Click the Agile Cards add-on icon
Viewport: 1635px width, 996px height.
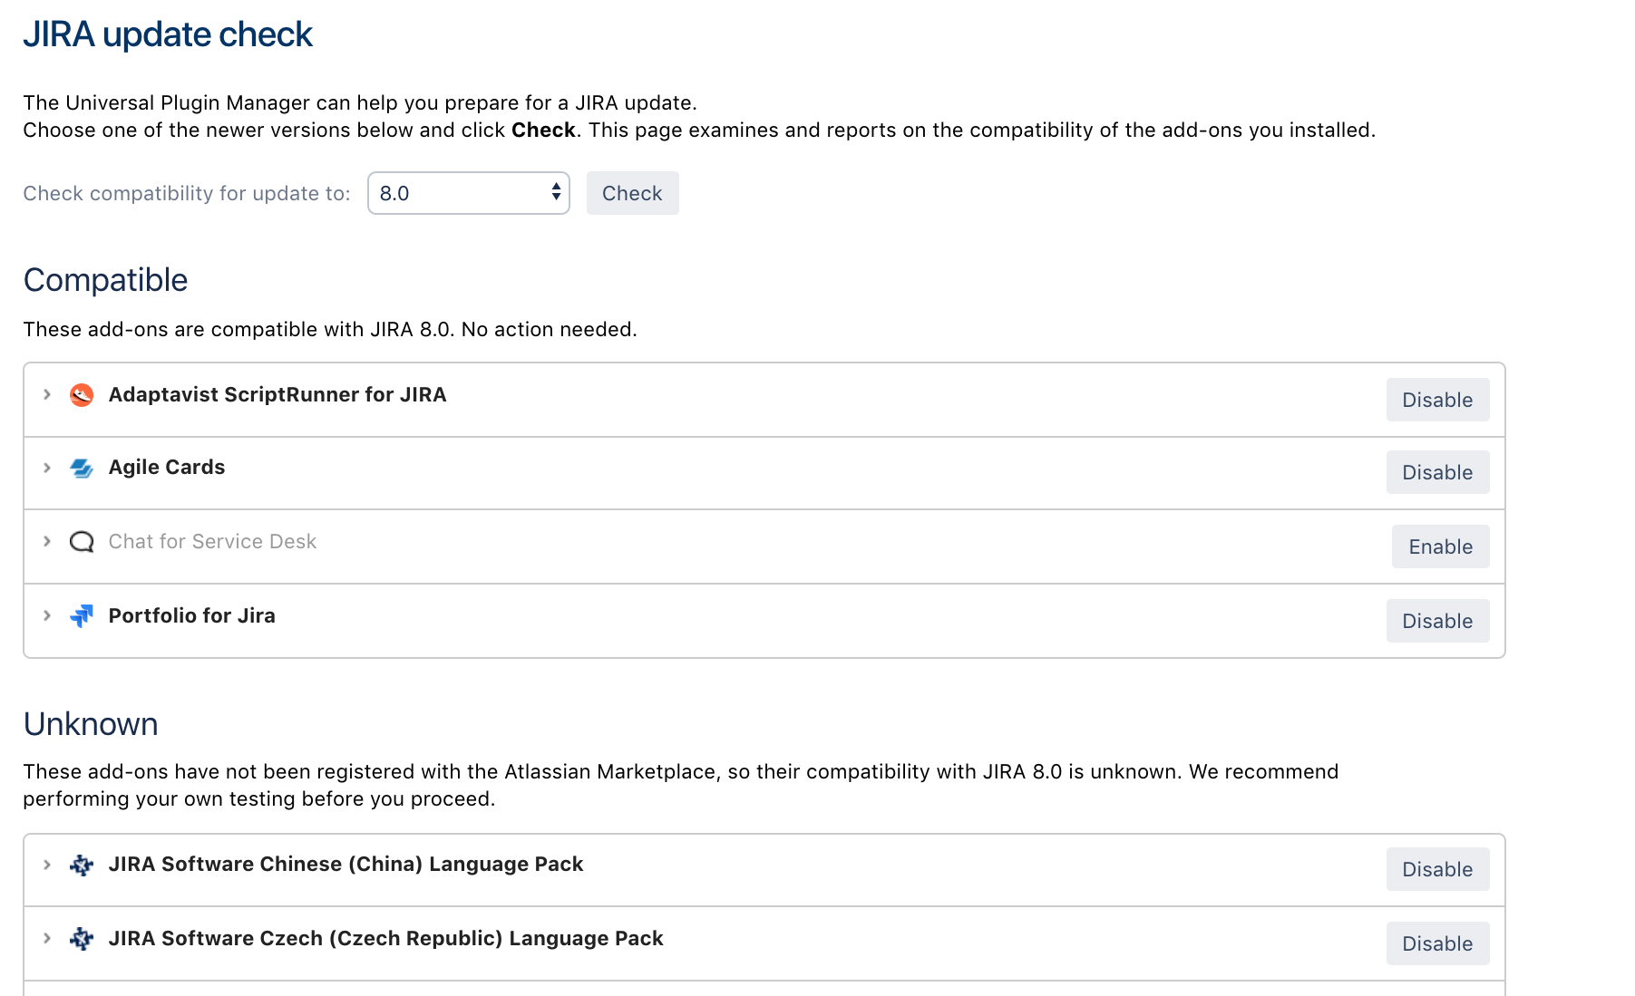click(82, 468)
